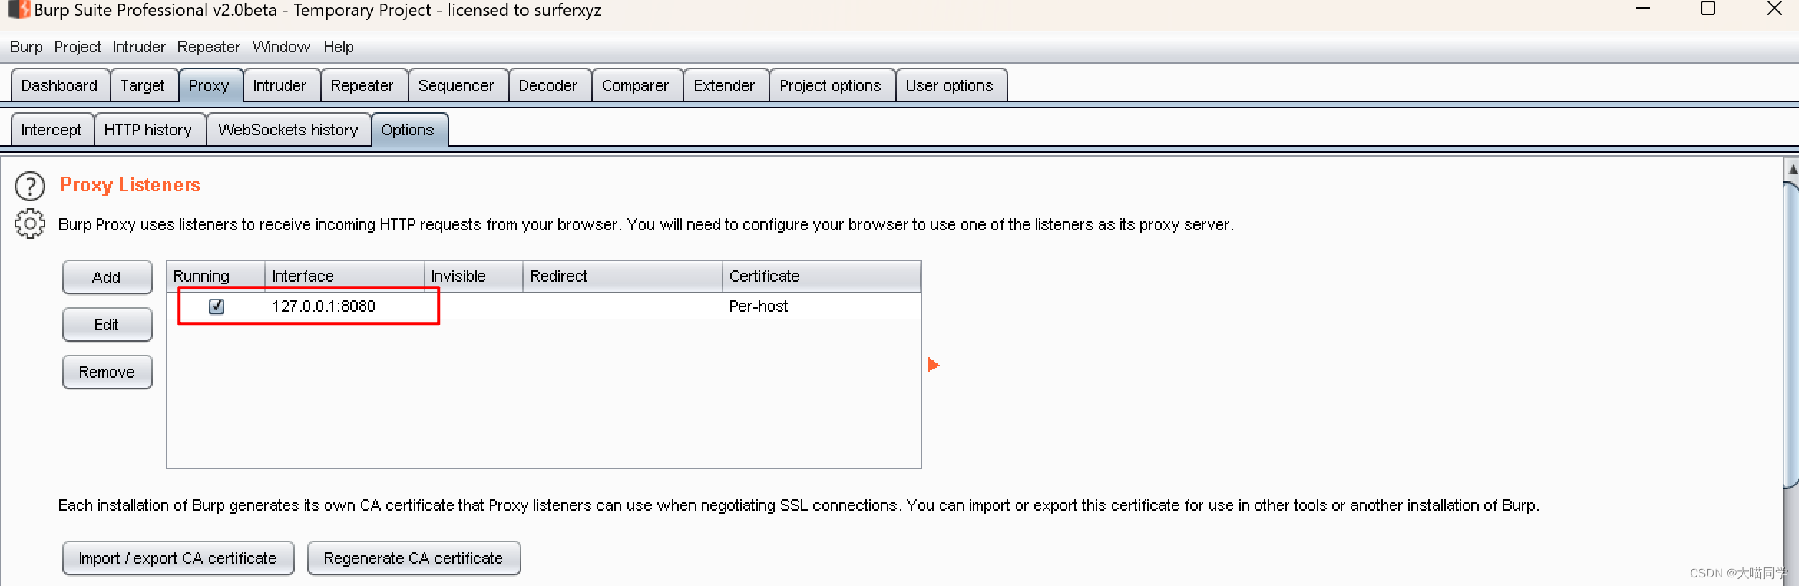Image resolution: width=1799 pixels, height=586 pixels.
Task: Click the Burp Suite logo in title bar
Action: 19,10
